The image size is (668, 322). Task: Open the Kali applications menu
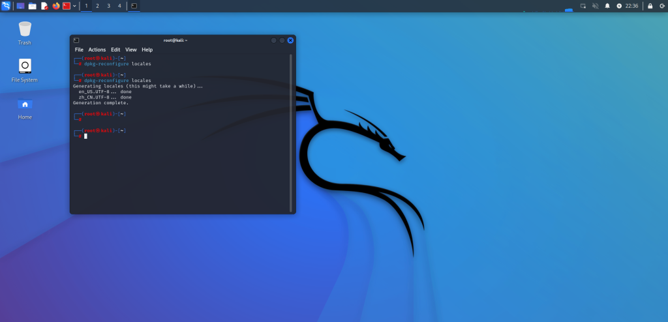click(x=6, y=6)
